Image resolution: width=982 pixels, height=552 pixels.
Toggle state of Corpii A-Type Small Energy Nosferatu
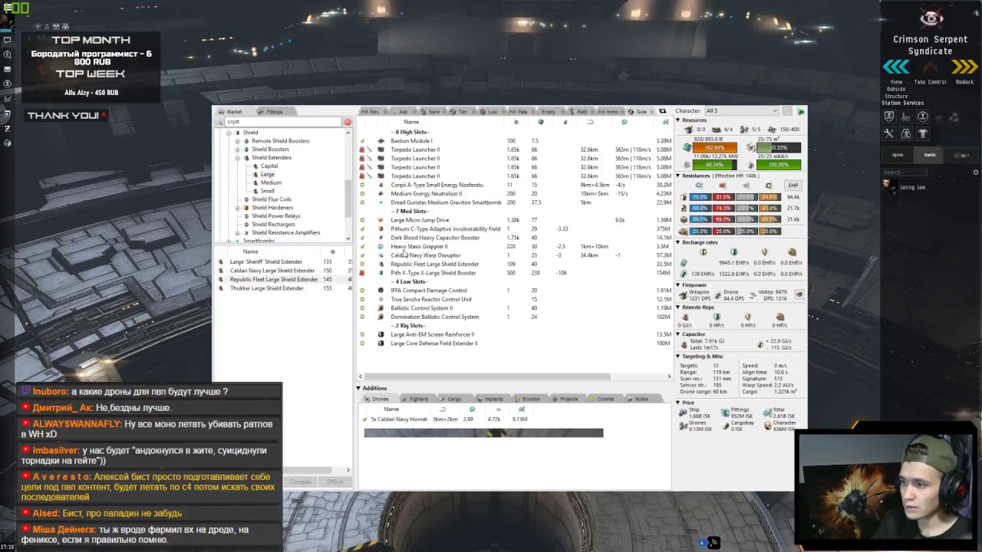coord(363,185)
